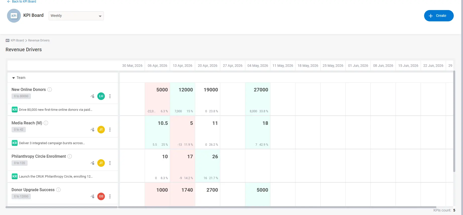Screen dimensions: 463x215
Task: Click the 06 Apr, 2026 column header
Action: tap(158, 66)
